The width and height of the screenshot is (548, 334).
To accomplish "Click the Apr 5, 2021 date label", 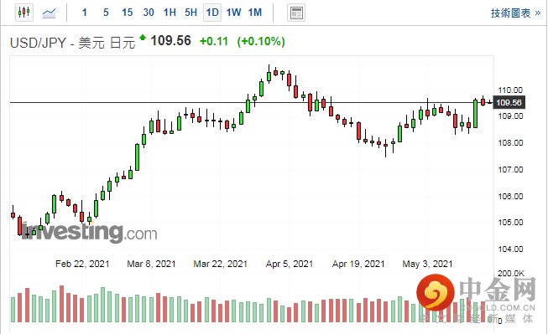I will click(290, 264).
